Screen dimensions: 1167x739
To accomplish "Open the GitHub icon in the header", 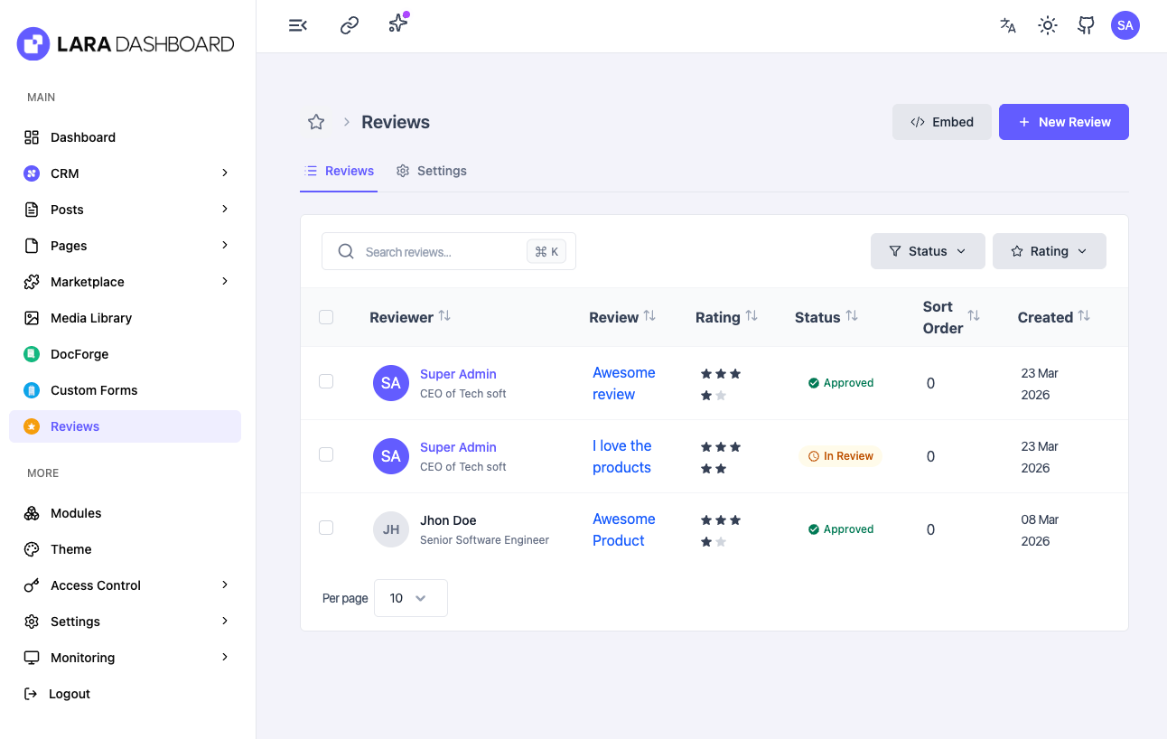I will click(x=1086, y=25).
